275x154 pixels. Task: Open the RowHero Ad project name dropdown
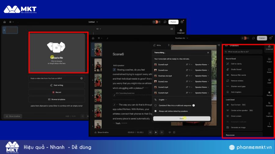[x=182, y=38]
